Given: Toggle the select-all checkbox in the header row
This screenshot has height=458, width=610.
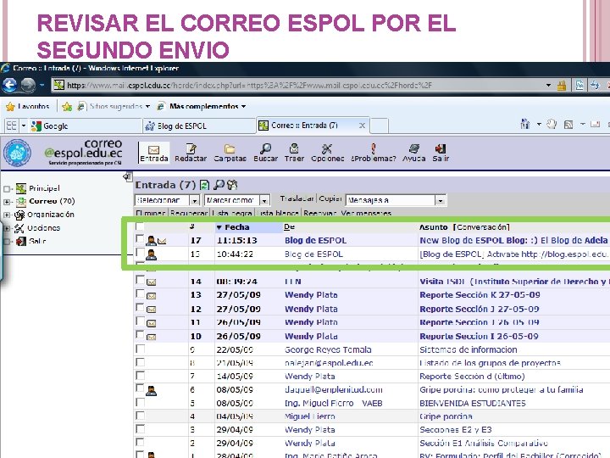Looking at the screenshot, I should pos(139,226).
